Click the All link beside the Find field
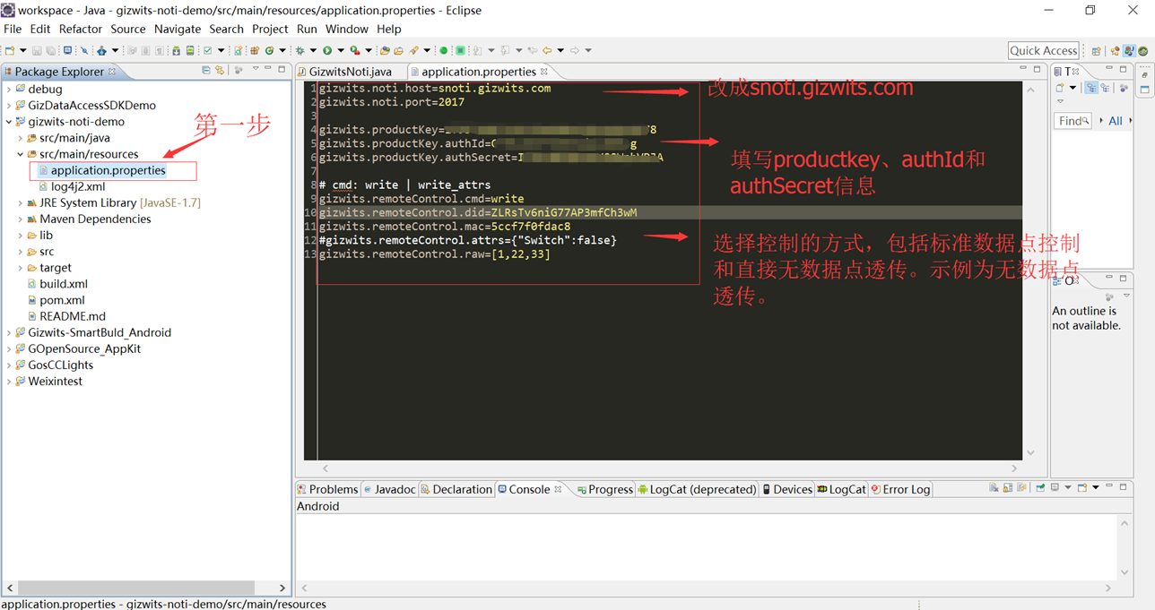 pos(1116,120)
